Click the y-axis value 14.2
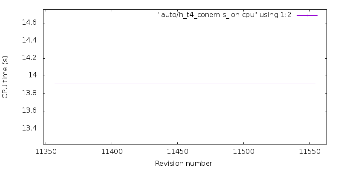341x170 pixels. tap(29, 58)
